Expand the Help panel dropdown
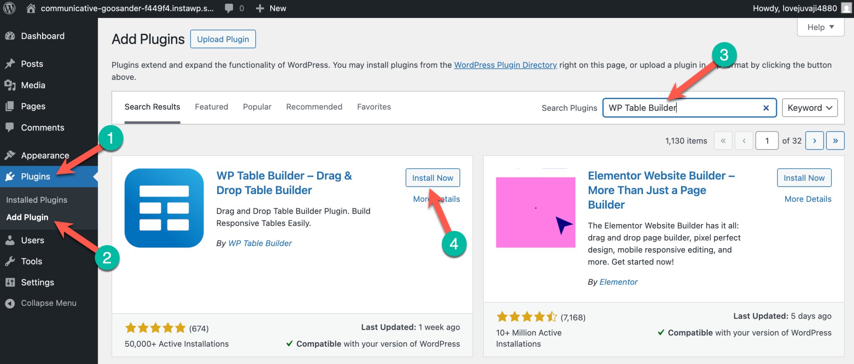 (820, 27)
